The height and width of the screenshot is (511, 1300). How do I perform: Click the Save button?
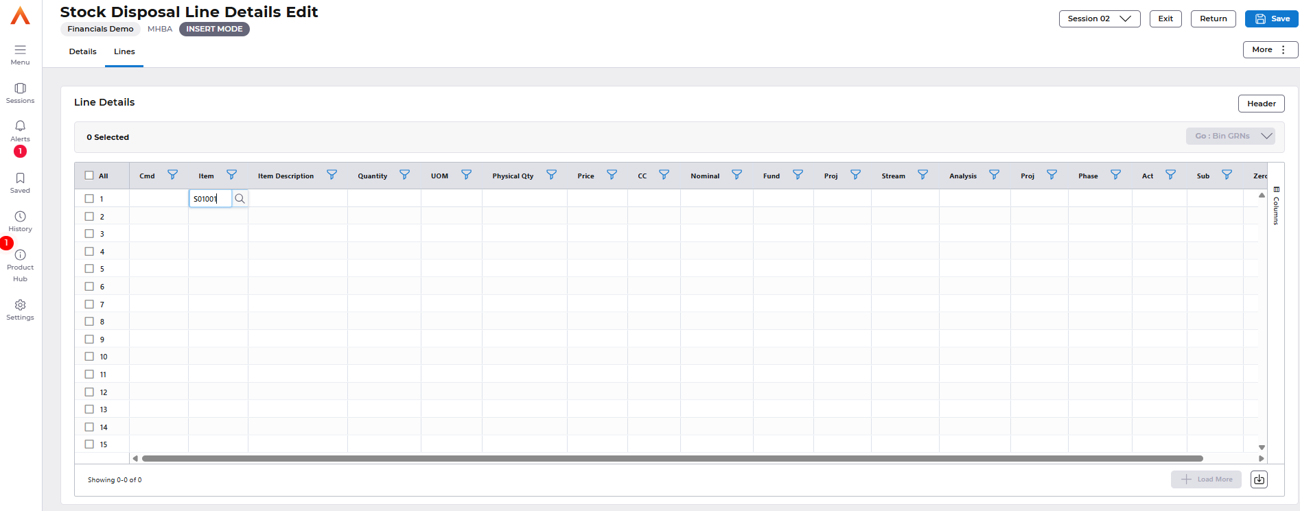1272,19
